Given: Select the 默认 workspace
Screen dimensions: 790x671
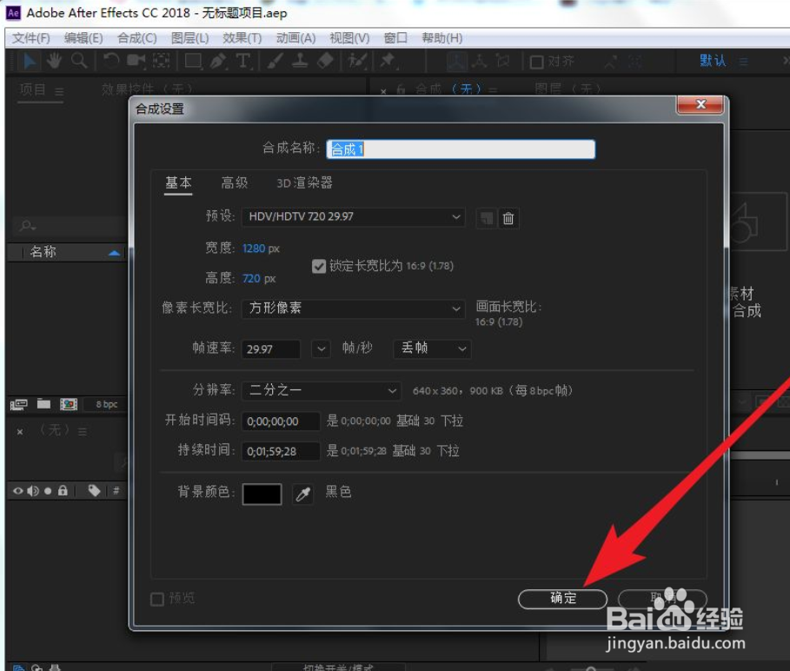Looking at the screenshot, I should pos(713,61).
